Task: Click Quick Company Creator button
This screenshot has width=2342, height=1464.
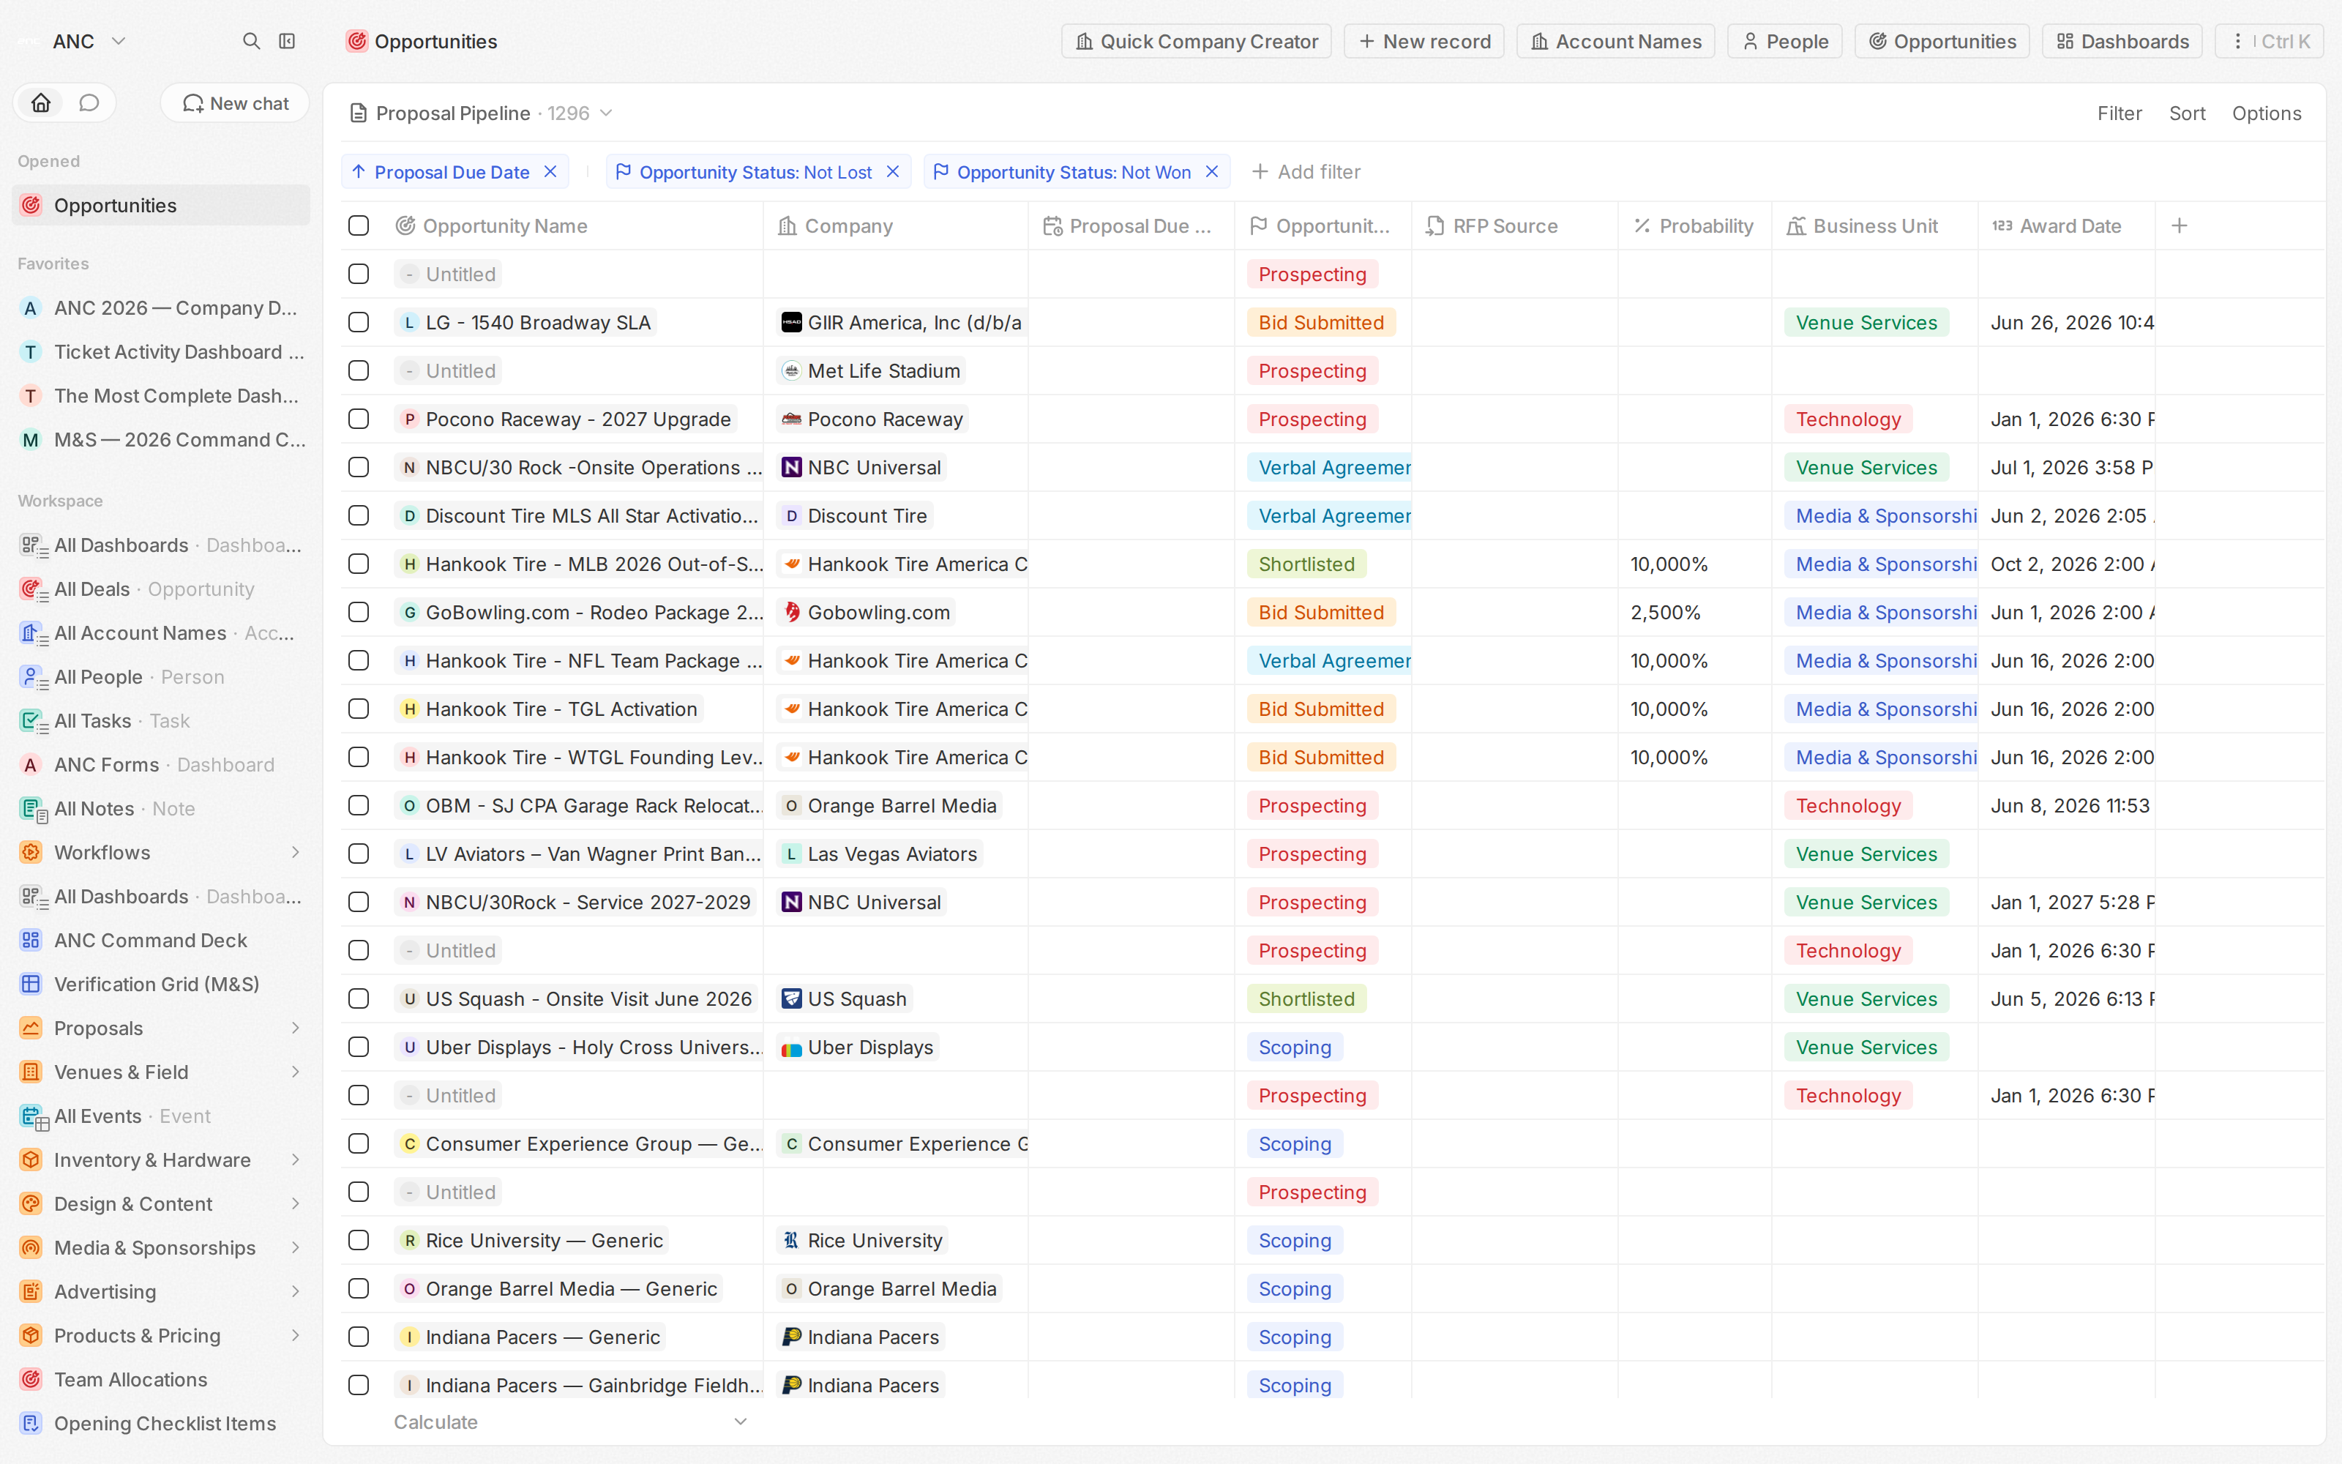Action: click(1196, 41)
